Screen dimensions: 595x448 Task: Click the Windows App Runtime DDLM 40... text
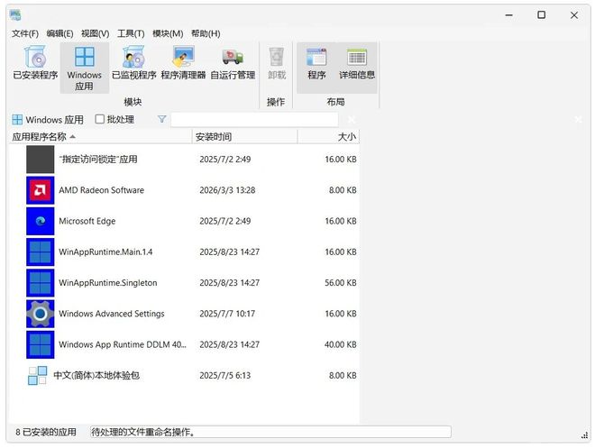(123, 344)
